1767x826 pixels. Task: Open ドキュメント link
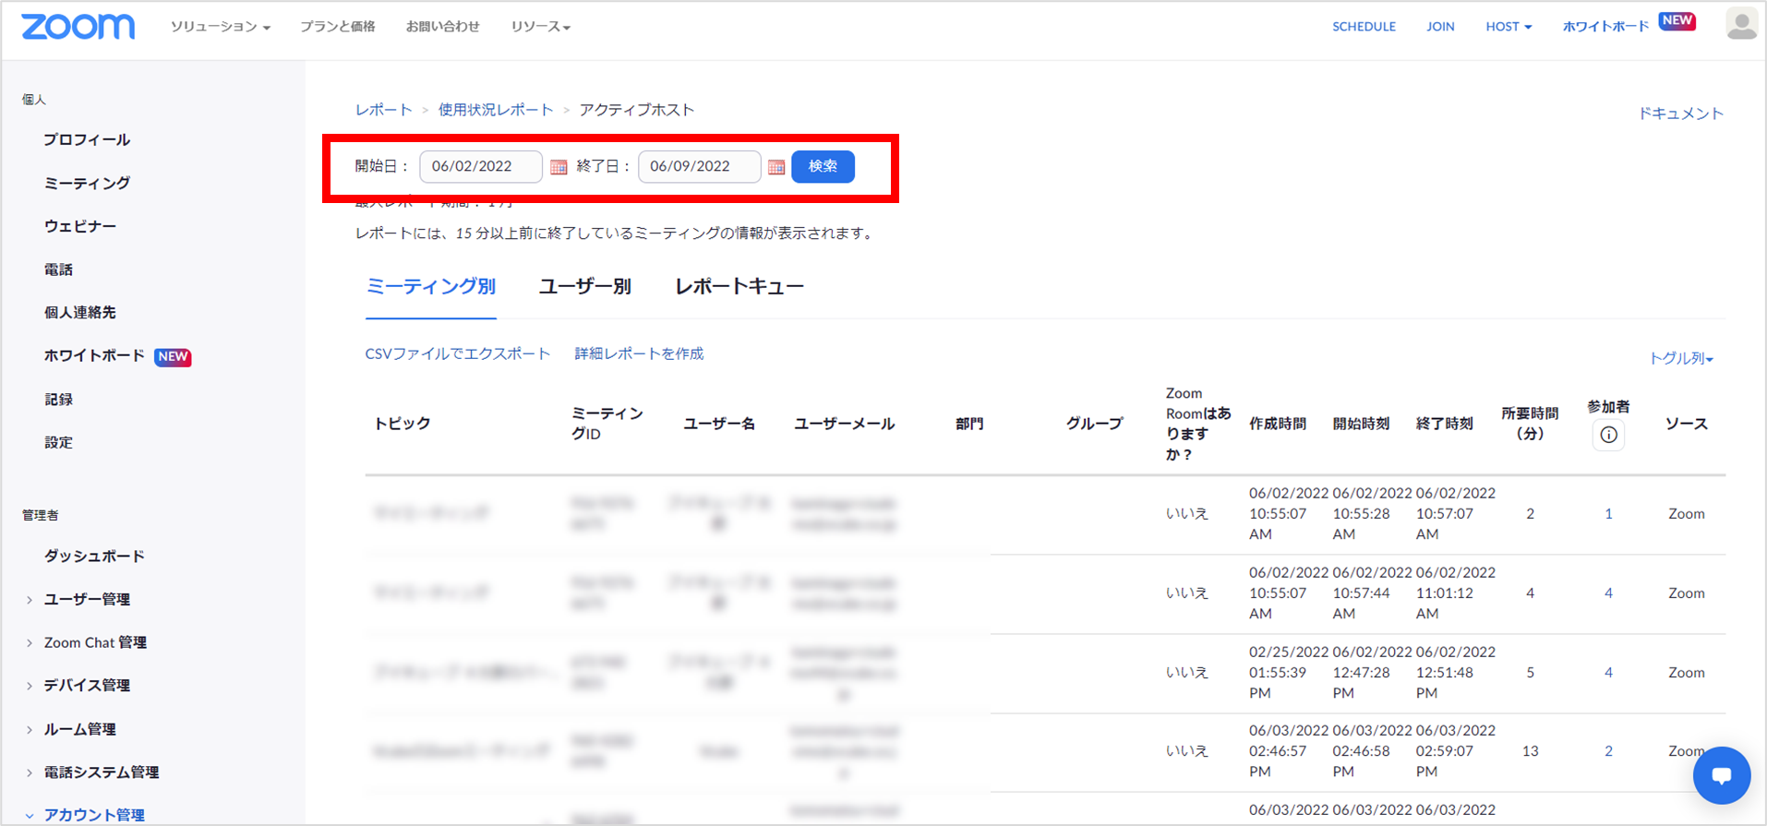1680,114
